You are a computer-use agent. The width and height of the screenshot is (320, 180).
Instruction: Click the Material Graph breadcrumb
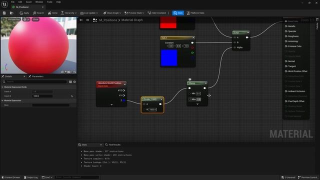pos(132,20)
